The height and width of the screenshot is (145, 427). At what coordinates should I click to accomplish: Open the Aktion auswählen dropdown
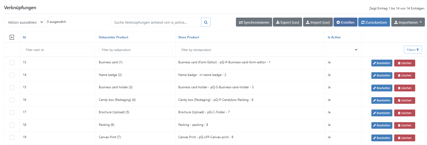(x=24, y=22)
